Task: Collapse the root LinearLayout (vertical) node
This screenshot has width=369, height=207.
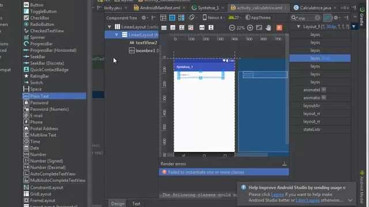Action: (x=110, y=27)
